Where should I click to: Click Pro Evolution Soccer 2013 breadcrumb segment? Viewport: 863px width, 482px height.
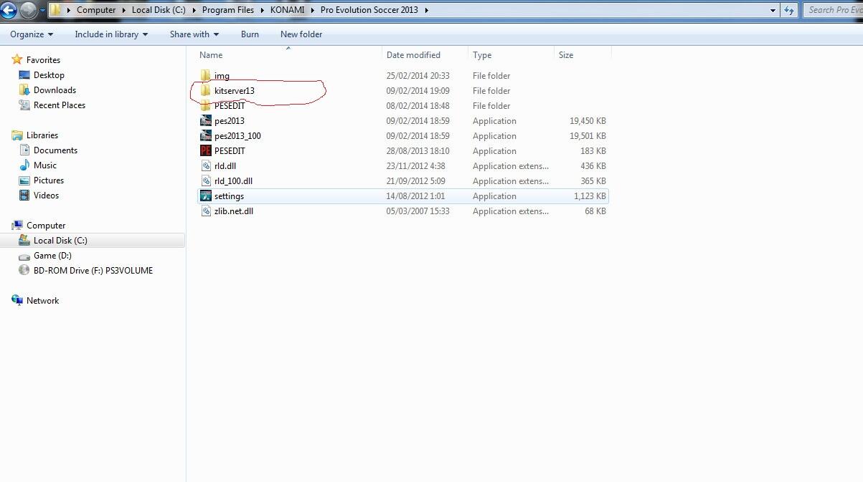pos(370,10)
